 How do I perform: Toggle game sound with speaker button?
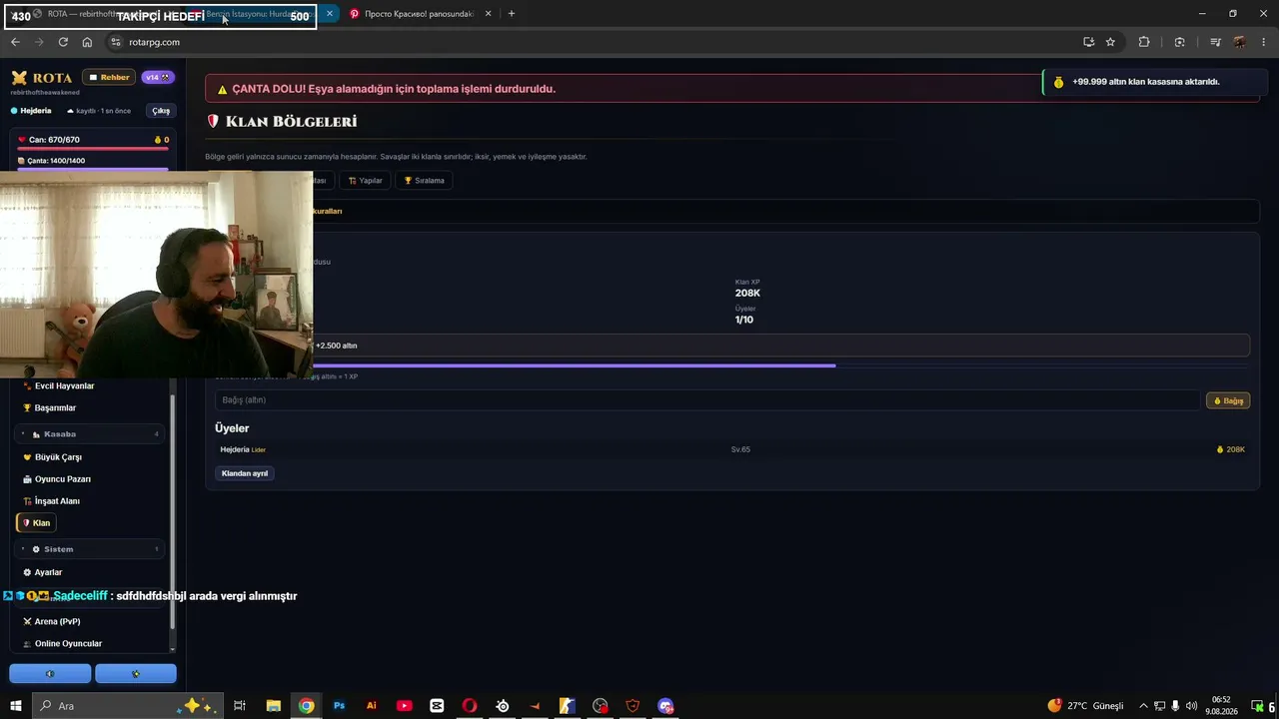point(50,674)
